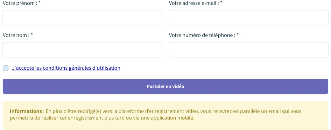The width and height of the screenshot is (331, 130).
Task: Focus the Votre prénom text field
Action: tap(82, 18)
